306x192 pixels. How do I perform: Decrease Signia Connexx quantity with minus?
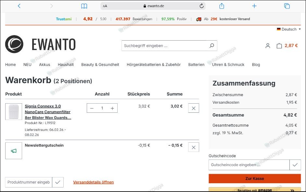tap(92, 108)
